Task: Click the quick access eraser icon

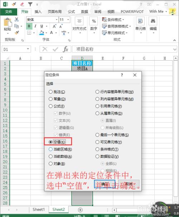Action: (x=22, y=4)
